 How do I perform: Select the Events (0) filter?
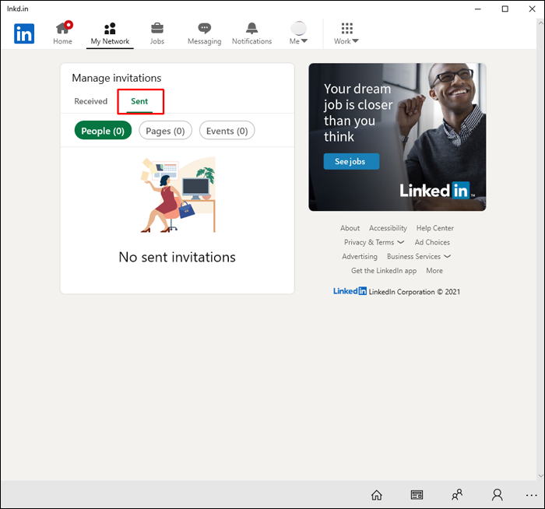pyautogui.click(x=227, y=131)
